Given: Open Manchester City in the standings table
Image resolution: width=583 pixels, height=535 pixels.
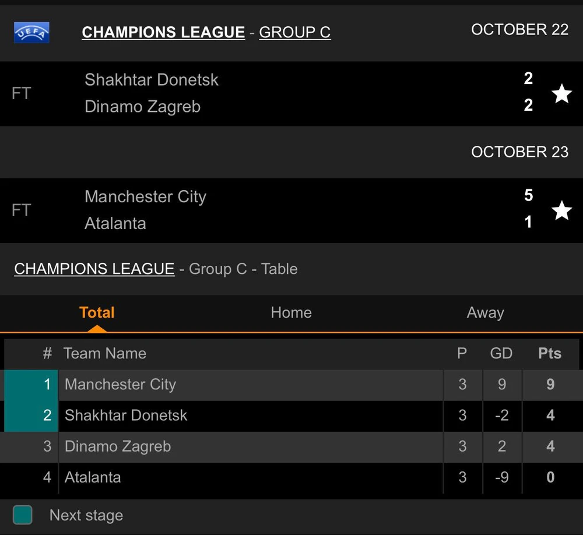Looking at the screenshot, I should (x=120, y=385).
